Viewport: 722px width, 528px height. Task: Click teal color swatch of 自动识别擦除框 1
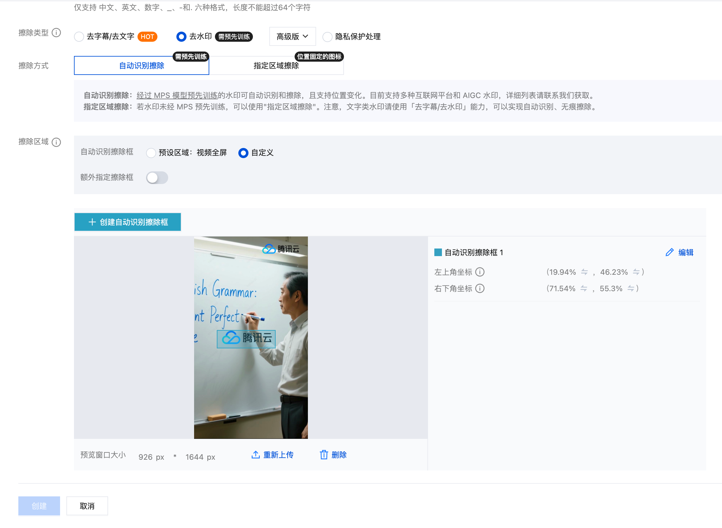(438, 253)
